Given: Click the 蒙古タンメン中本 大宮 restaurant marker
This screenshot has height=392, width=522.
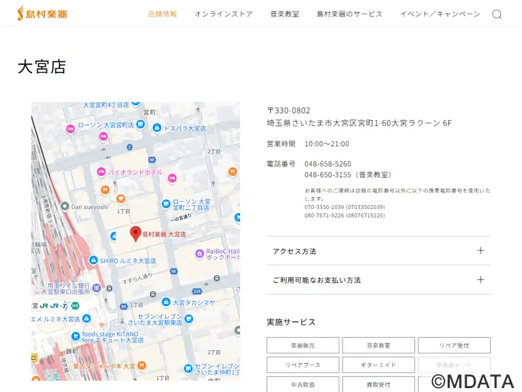Looking at the screenshot, I should pos(142,366).
